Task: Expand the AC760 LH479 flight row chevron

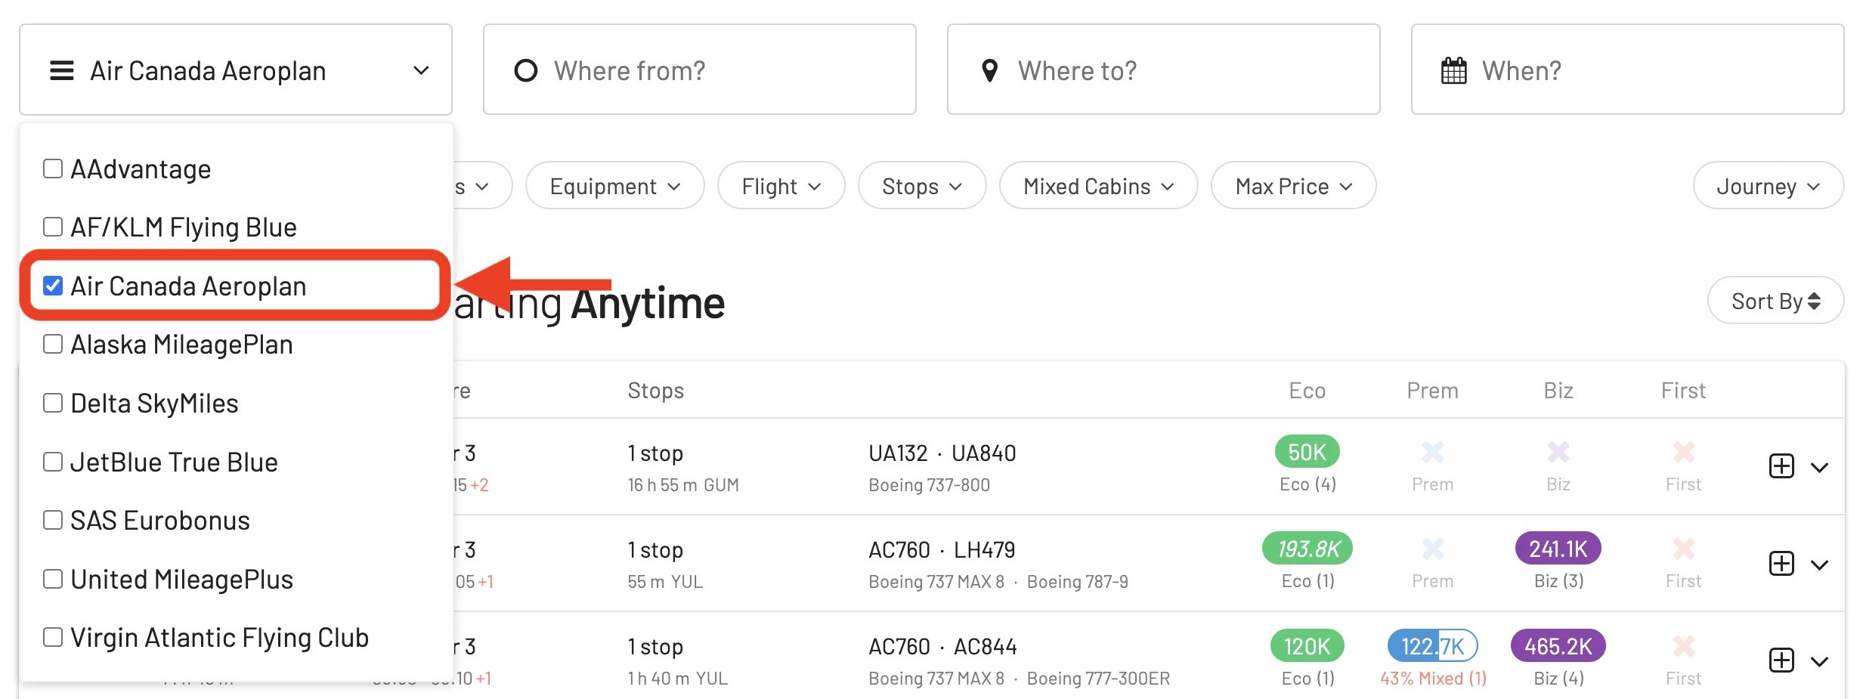Action: tap(1820, 564)
